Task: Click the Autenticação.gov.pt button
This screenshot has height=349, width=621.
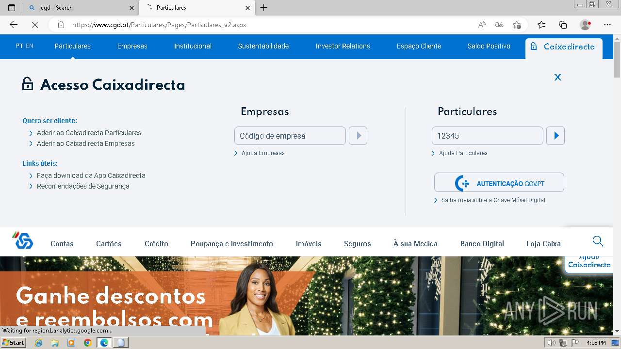Action: coord(499,183)
